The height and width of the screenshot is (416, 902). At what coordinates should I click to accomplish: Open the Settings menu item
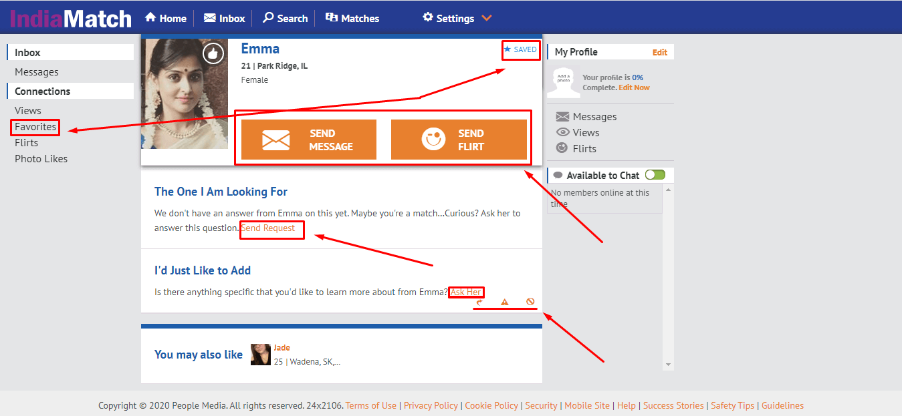point(449,18)
